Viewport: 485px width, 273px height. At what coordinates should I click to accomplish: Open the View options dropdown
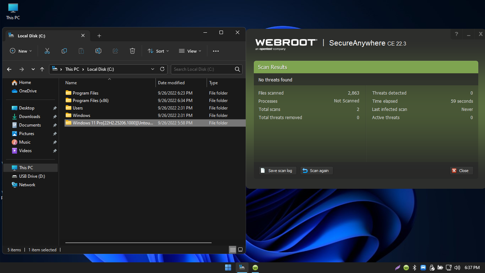(190, 51)
